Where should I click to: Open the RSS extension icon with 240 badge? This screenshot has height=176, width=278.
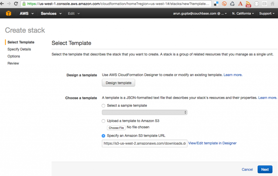point(248,4)
